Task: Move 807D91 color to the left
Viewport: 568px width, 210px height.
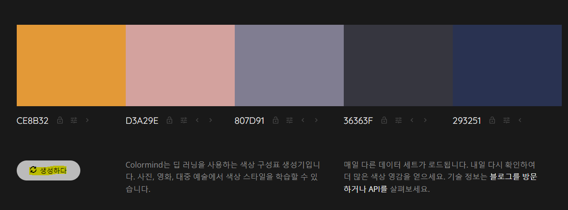Action: click(x=303, y=120)
